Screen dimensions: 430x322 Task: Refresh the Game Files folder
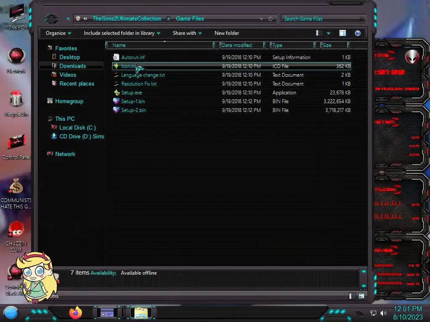(x=270, y=18)
